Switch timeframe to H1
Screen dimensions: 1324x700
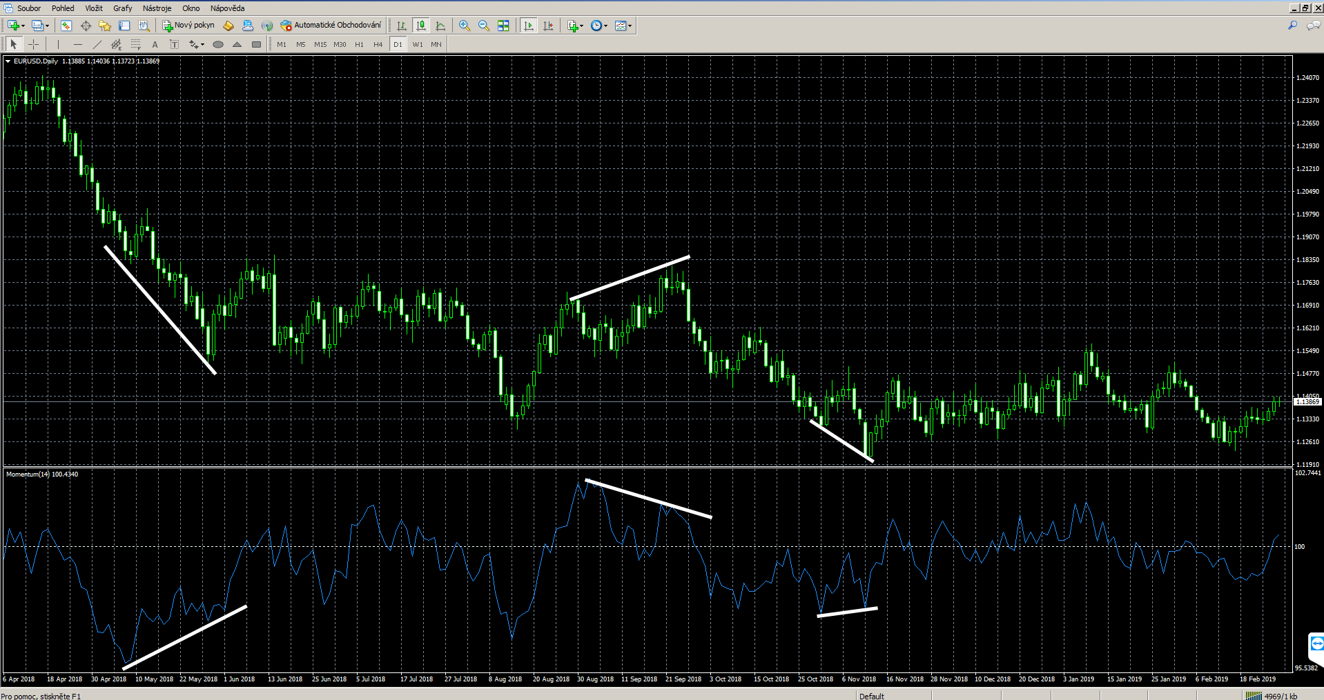tap(359, 44)
